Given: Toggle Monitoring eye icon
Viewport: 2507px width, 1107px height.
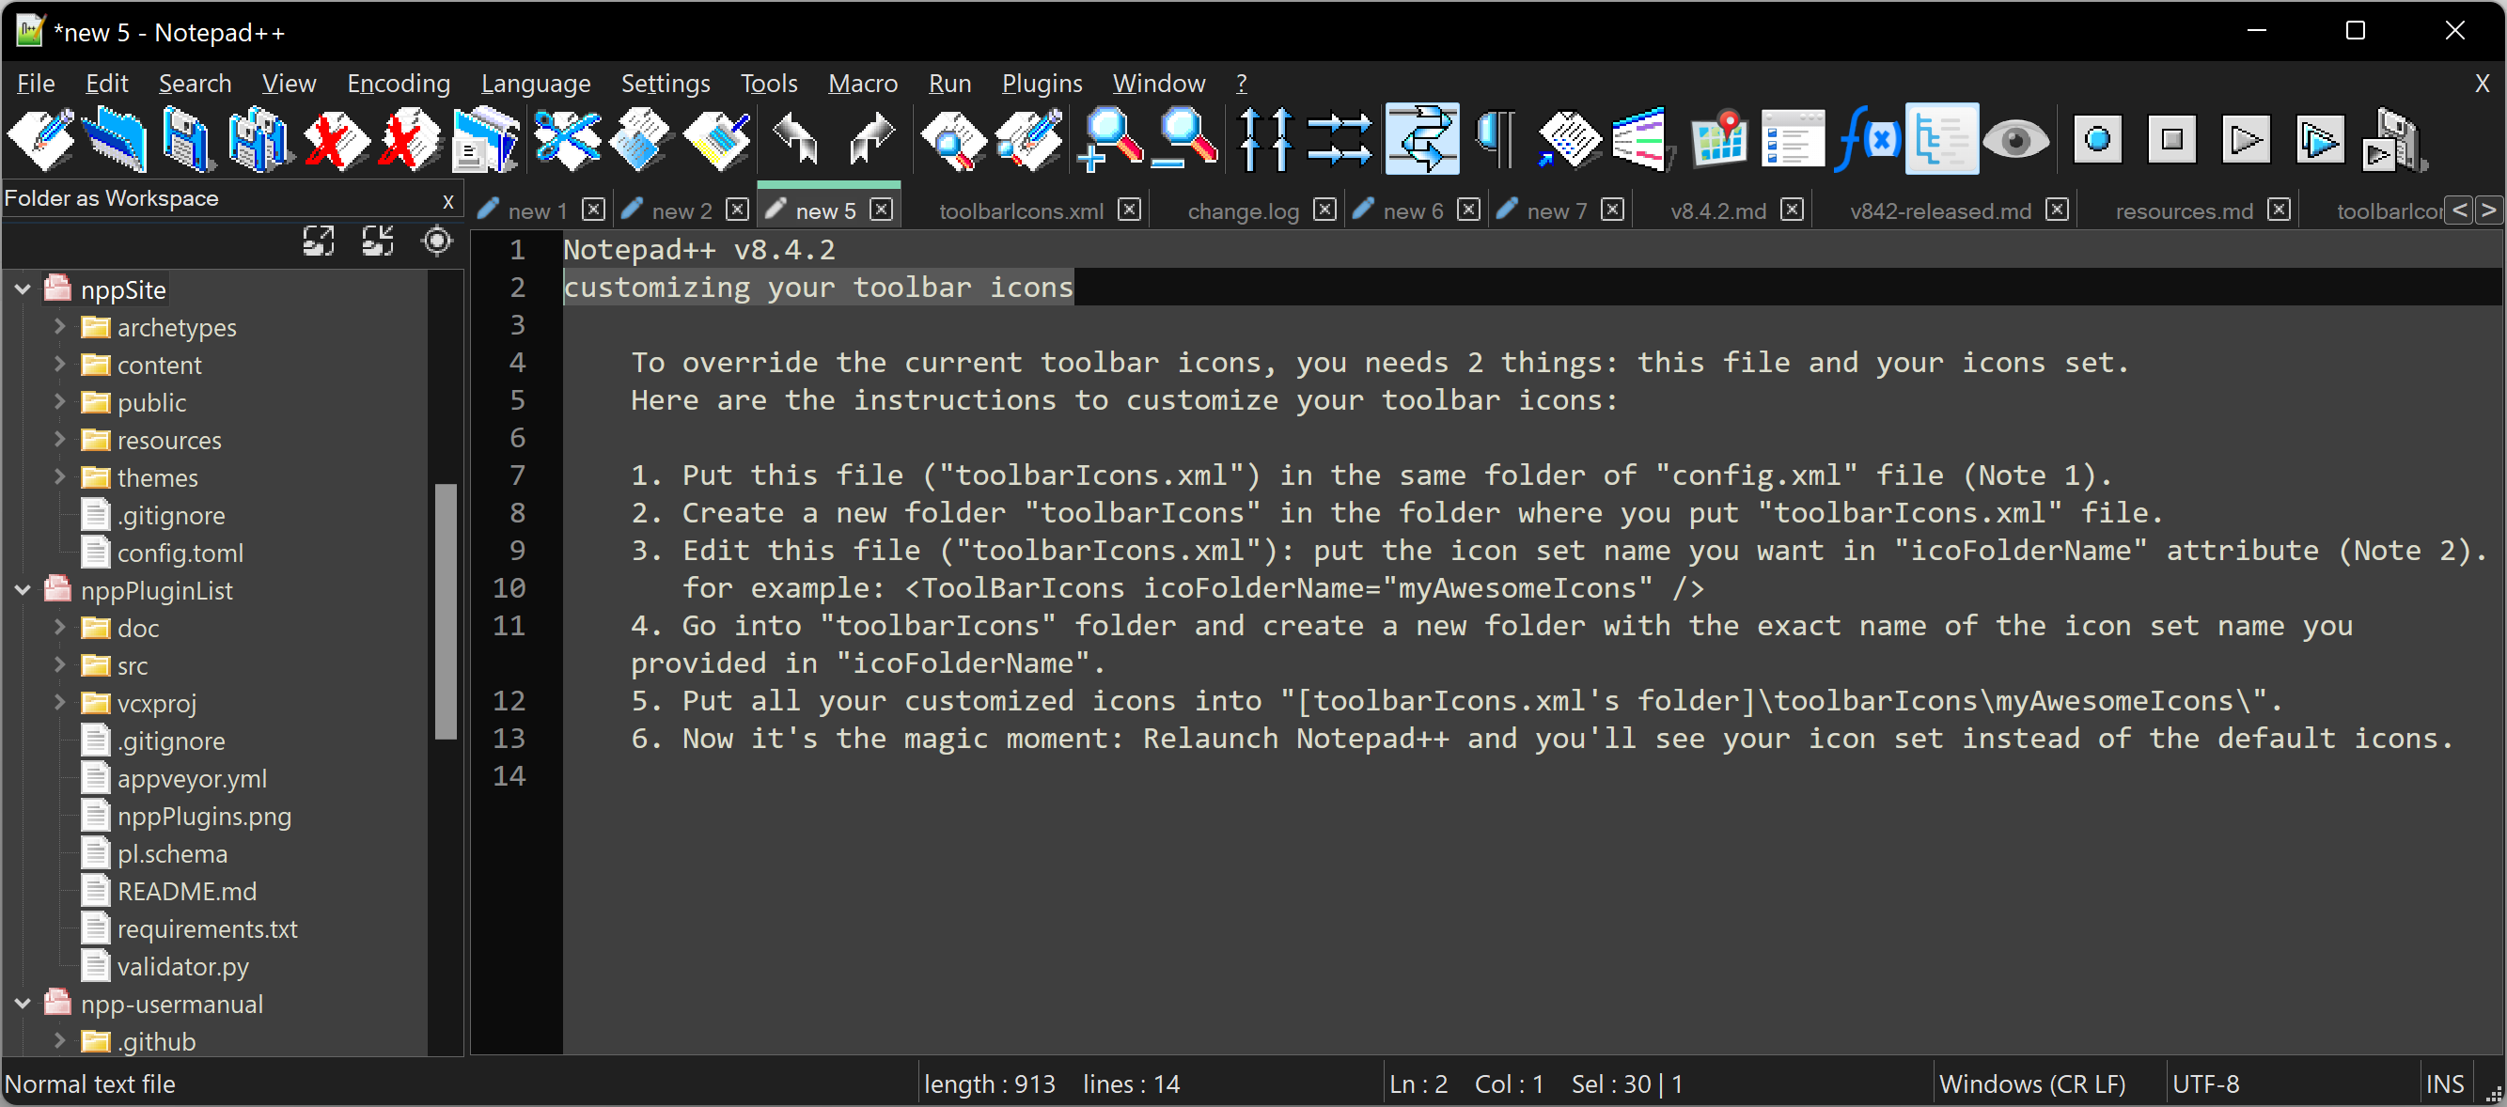Looking at the screenshot, I should [2014, 141].
